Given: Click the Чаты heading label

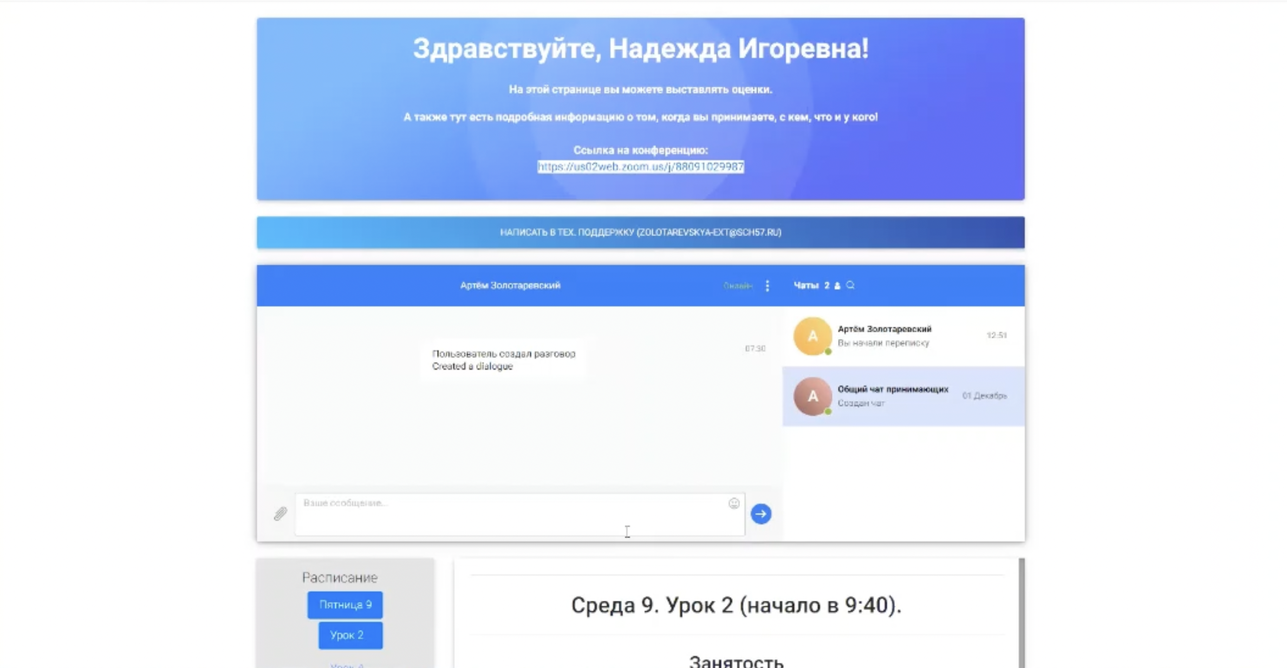Looking at the screenshot, I should click(x=806, y=285).
